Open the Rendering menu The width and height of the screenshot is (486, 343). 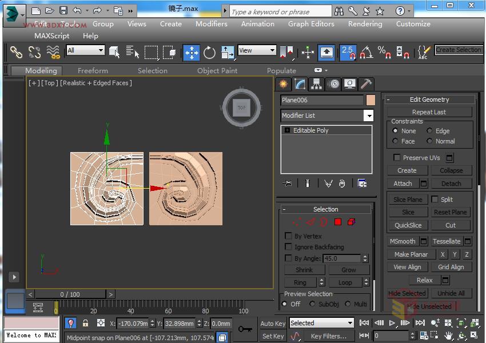365,24
